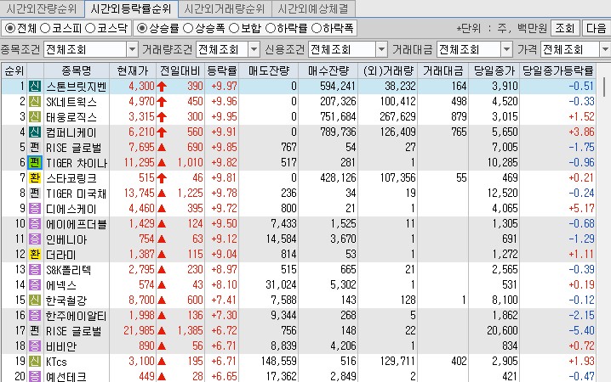Click the 당일종가등락률 column header
This screenshot has height=382, width=611.
click(557, 70)
